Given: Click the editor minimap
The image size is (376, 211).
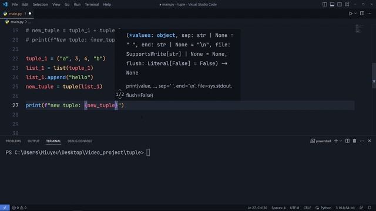Looking at the screenshot, I should [x=359, y=29].
